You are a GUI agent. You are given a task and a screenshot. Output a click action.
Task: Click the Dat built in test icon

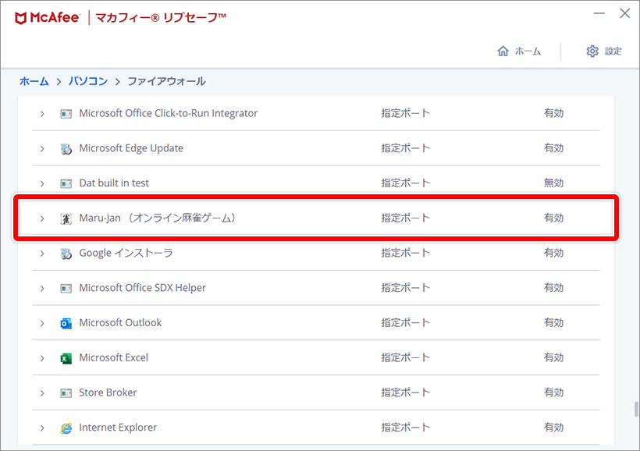(x=66, y=183)
